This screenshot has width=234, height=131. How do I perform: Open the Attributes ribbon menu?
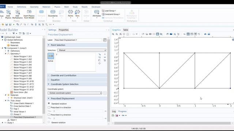point(97,14)
